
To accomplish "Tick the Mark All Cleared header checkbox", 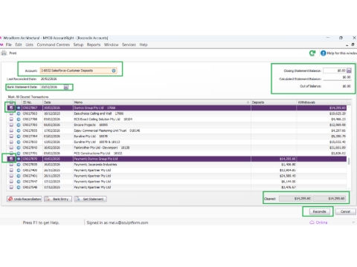I will [11, 102].
